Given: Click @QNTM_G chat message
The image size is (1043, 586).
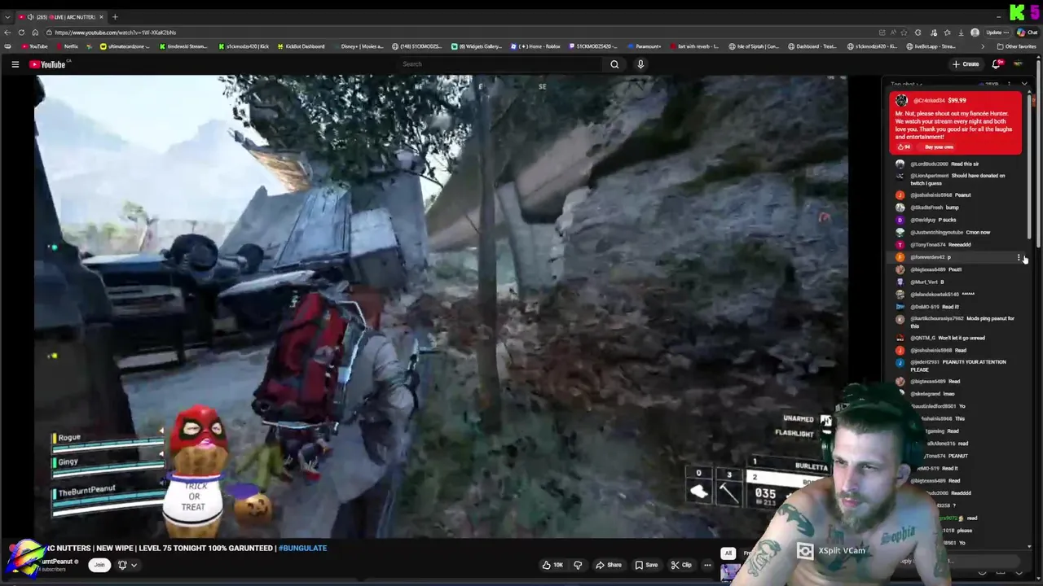Looking at the screenshot, I should click(x=957, y=338).
